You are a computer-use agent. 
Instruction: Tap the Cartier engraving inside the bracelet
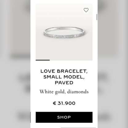click(58, 29)
